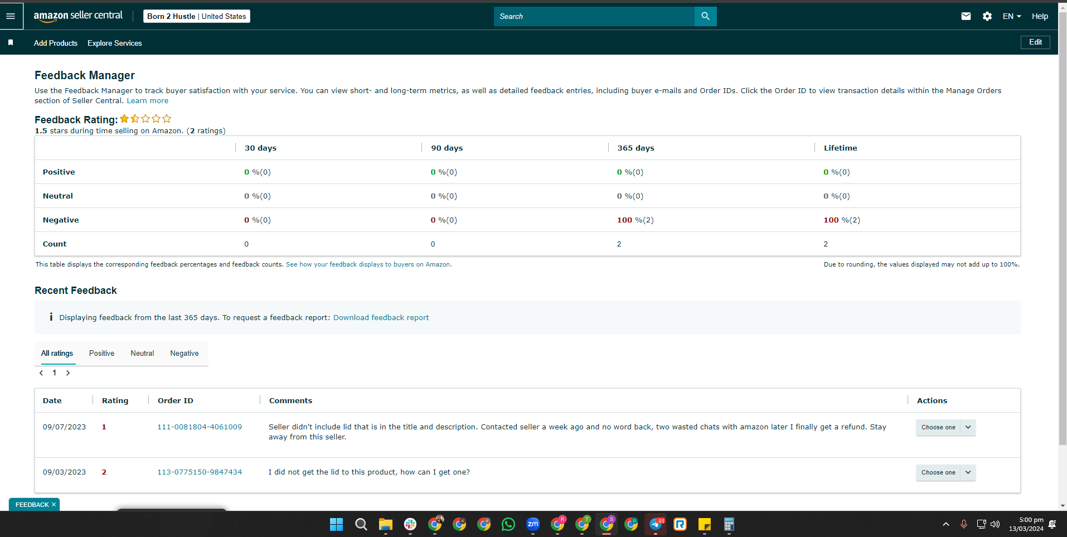This screenshot has width=1067, height=537.
Task: Open Explore Services in the navigation bar
Action: coord(114,43)
